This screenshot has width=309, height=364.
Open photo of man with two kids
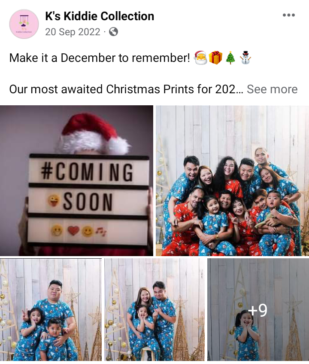click(51, 310)
